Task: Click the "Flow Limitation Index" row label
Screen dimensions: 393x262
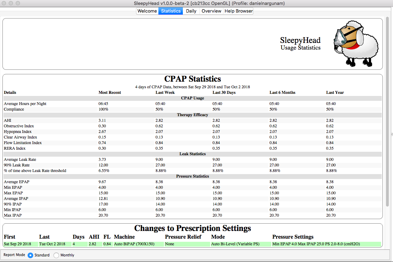Action: 23,143
